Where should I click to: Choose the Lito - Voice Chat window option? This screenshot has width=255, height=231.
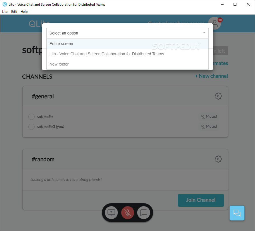127,54
